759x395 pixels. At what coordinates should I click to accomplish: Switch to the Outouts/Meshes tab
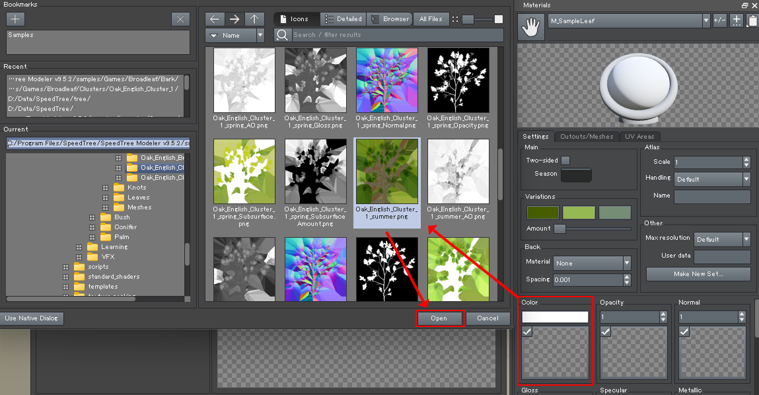[587, 137]
